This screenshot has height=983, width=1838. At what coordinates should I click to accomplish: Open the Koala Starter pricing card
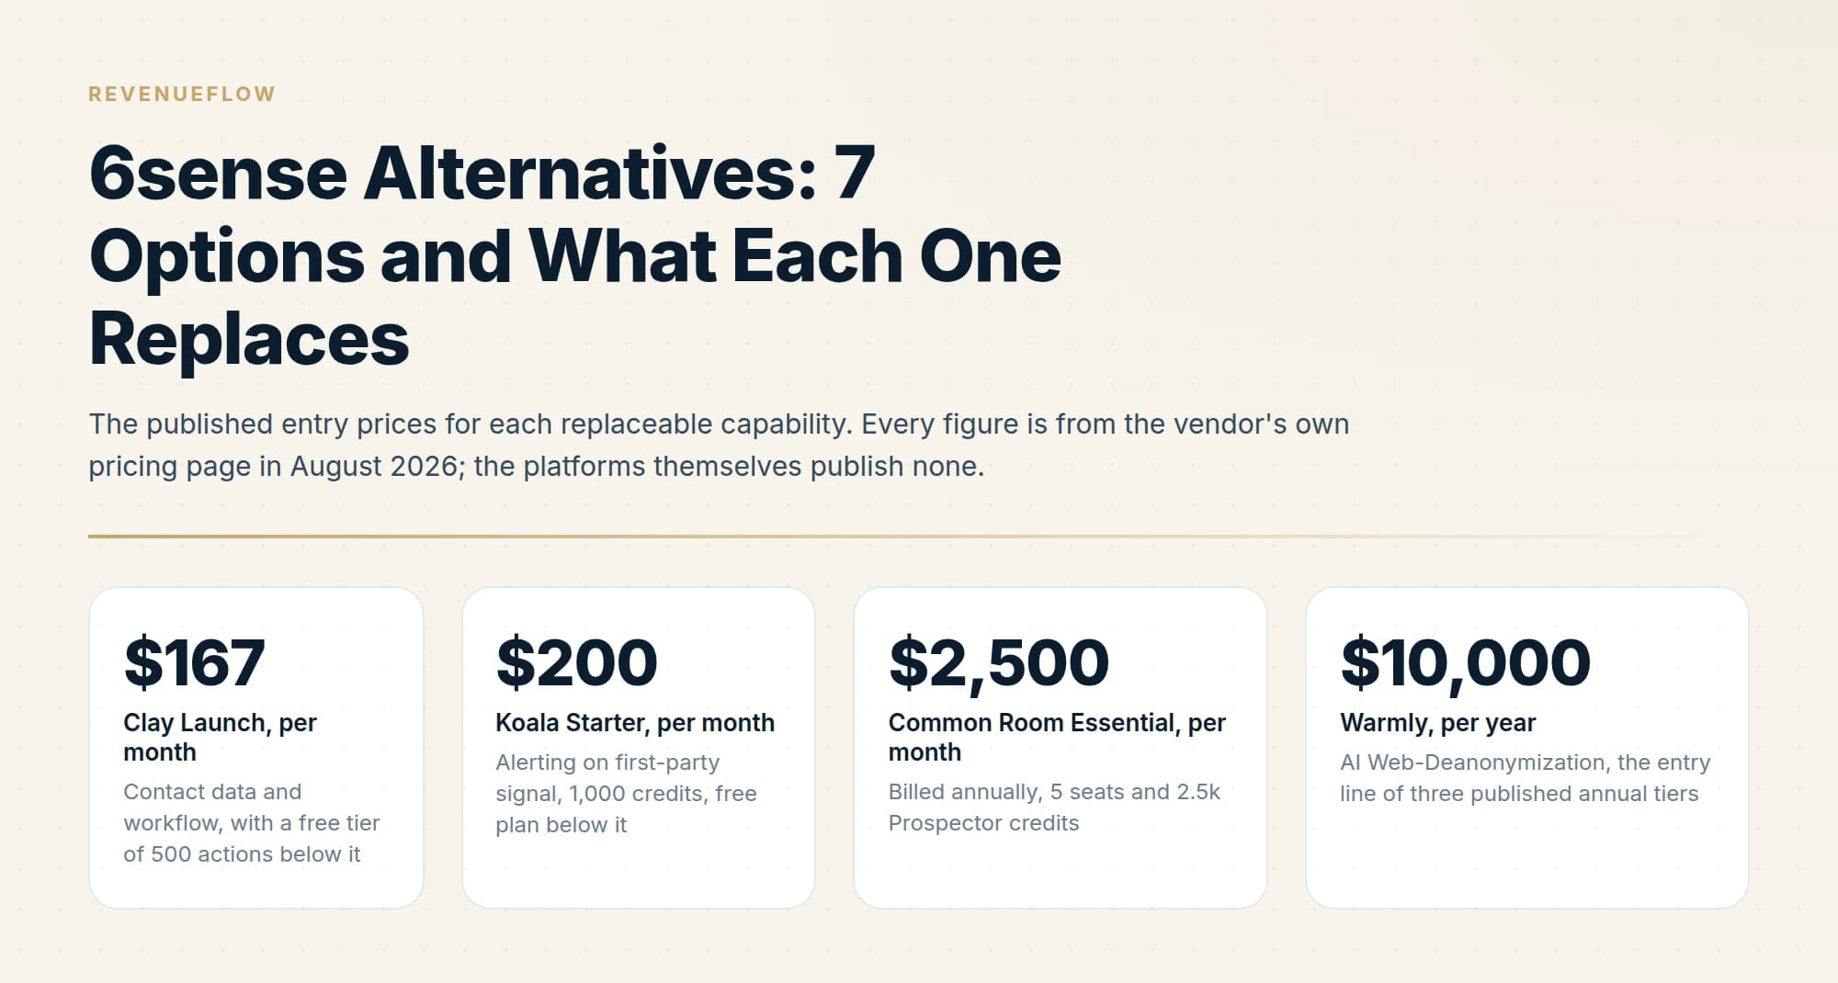639,748
